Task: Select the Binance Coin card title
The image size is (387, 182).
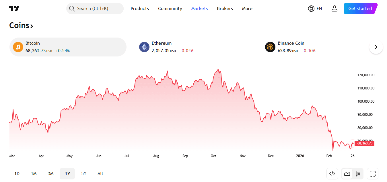Action: (x=291, y=43)
